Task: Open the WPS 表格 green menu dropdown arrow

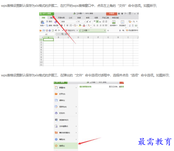Action: 53,14
